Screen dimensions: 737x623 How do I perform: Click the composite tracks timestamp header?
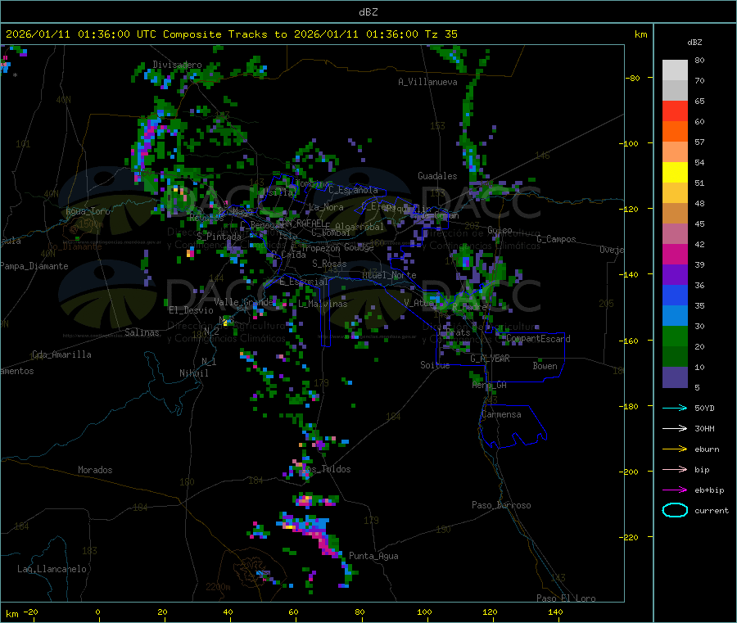click(231, 34)
